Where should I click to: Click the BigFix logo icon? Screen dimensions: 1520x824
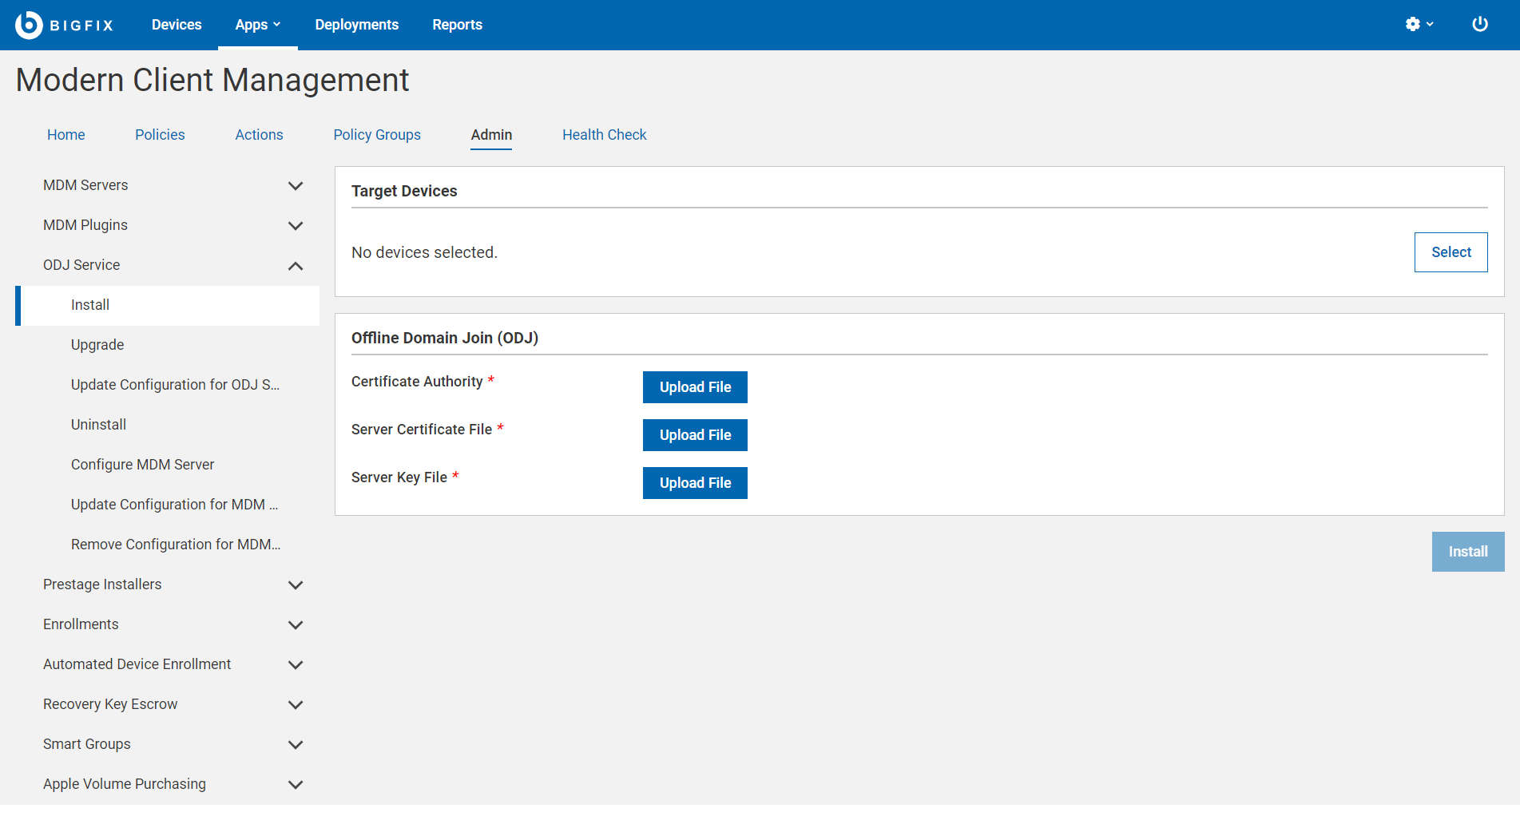[29, 25]
